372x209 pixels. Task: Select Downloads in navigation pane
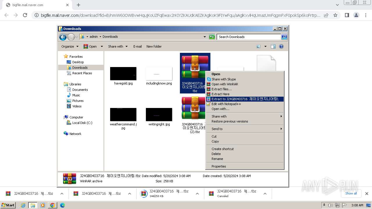point(80,68)
